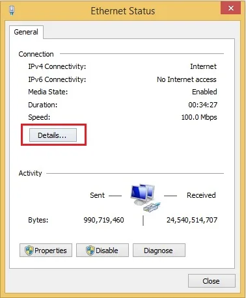The height and width of the screenshot is (298, 246).
Task: Click the "Enabled" media state value
Action: point(204,92)
